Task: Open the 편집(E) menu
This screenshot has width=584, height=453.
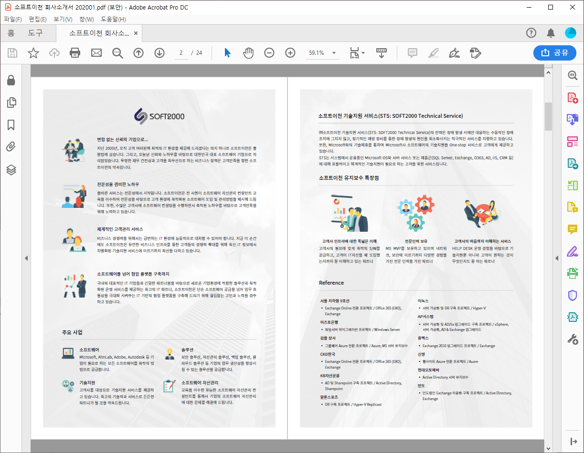Action: (38, 19)
